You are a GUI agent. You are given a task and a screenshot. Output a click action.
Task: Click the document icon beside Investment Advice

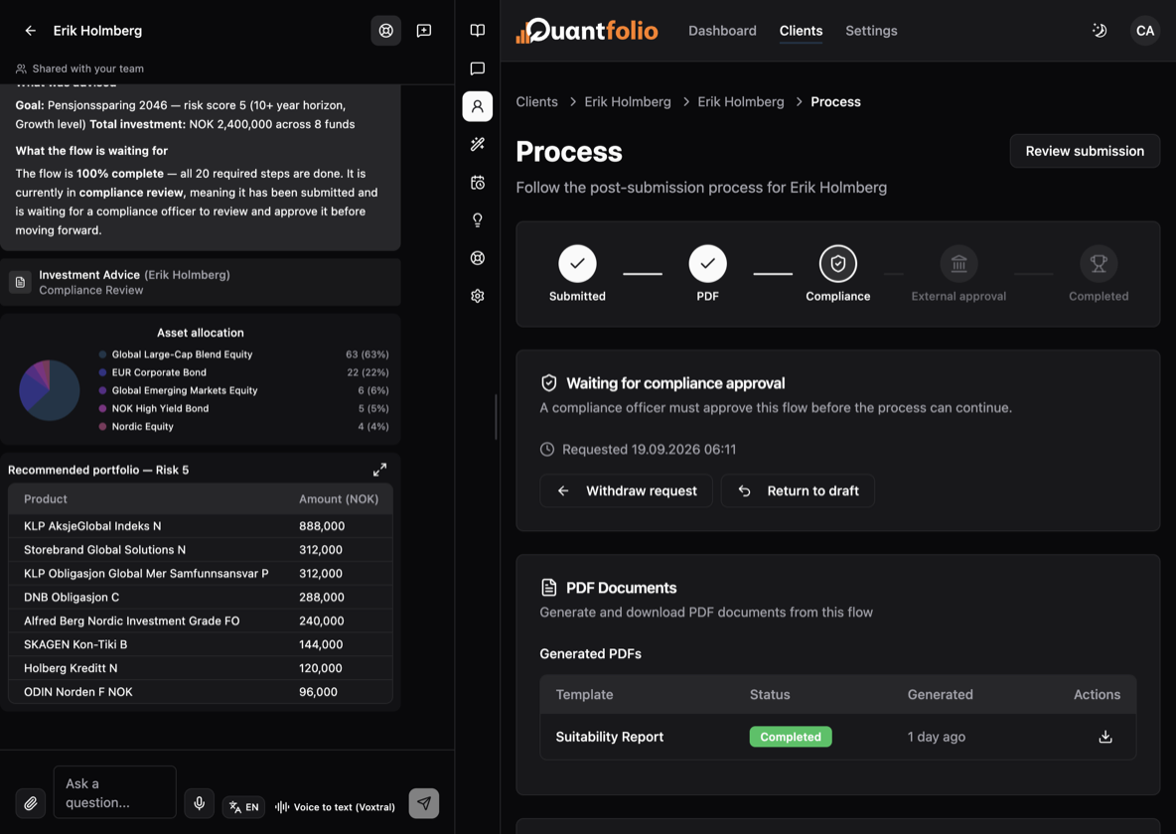pyautogui.click(x=20, y=282)
